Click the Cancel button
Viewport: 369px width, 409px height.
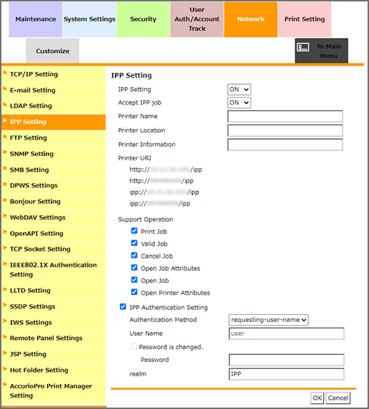338,398
